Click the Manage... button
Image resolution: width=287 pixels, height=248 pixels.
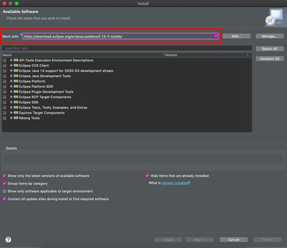coord(269,36)
